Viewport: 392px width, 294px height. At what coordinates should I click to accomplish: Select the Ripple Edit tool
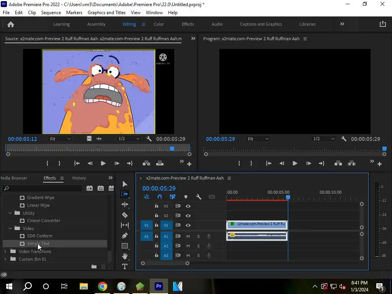pyautogui.click(x=125, y=204)
